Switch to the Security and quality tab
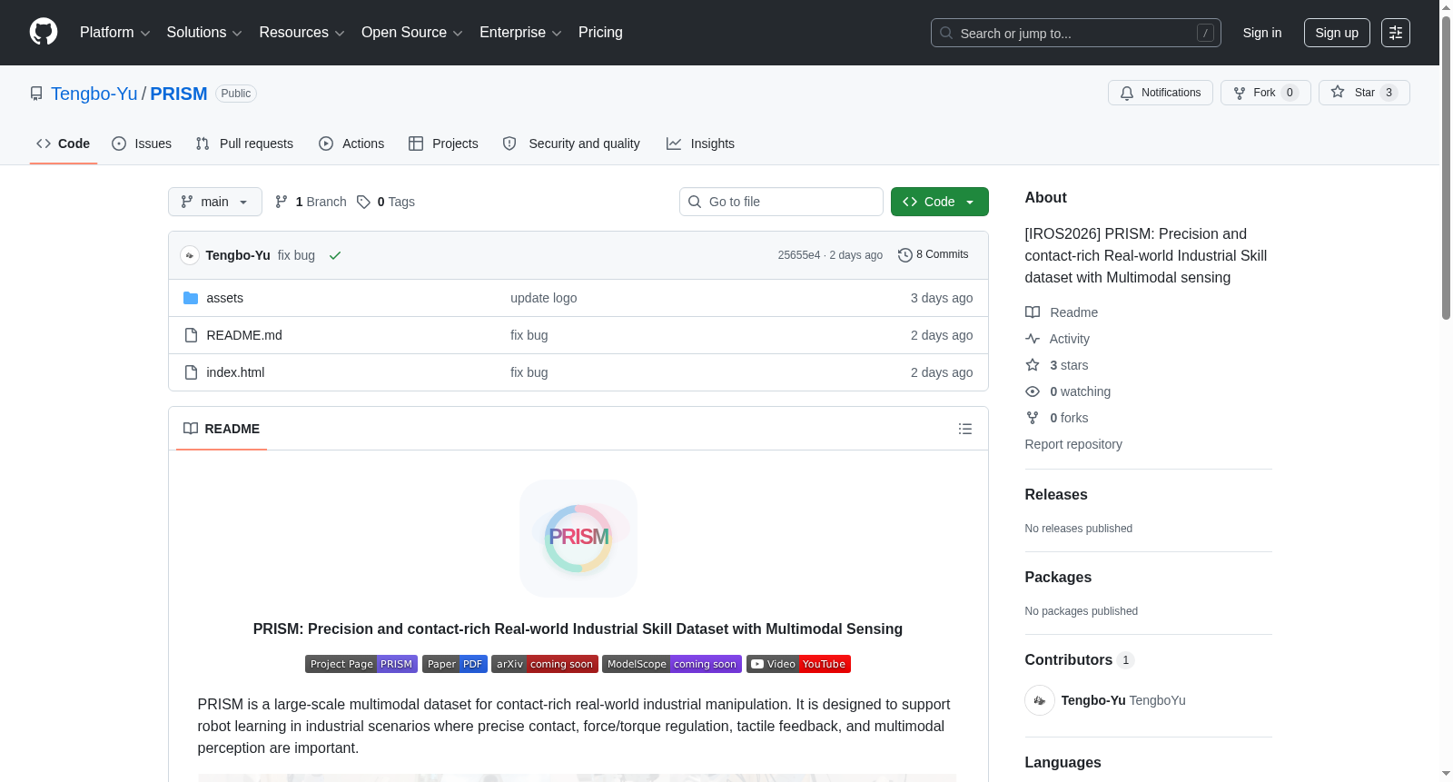 tap(571, 144)
